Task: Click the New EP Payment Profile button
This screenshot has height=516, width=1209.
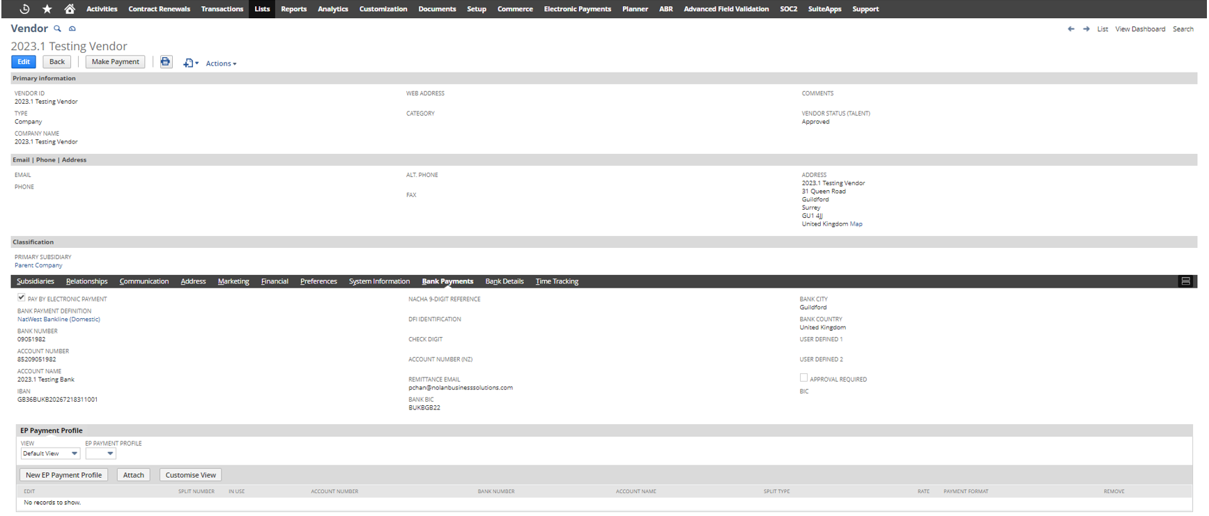Action: pos(63,475)
